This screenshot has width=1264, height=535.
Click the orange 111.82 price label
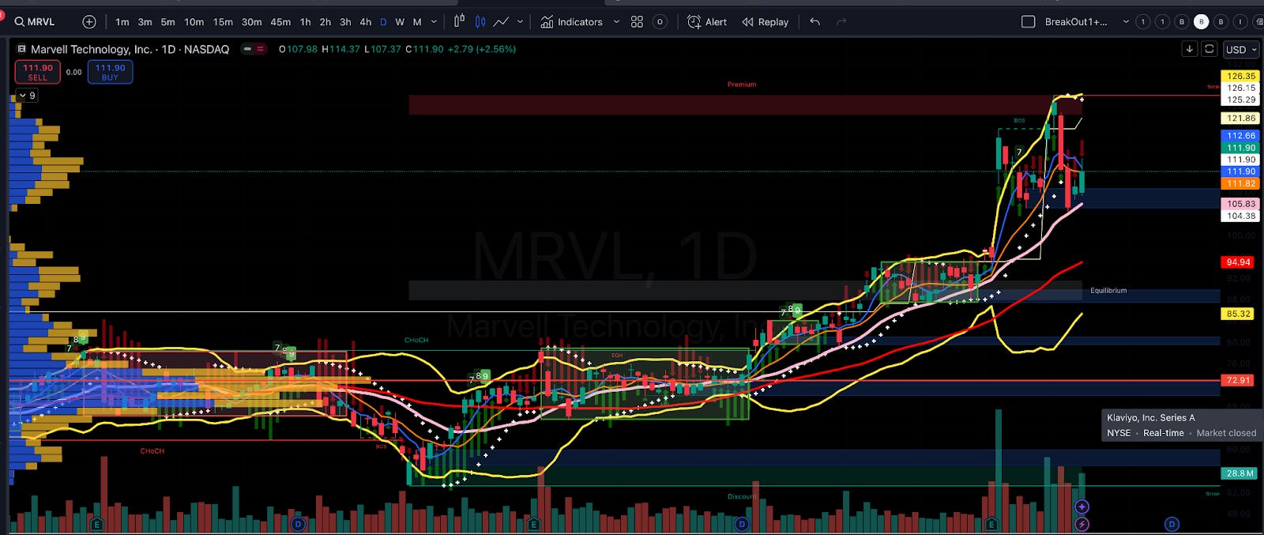[x=1241, y=183]
